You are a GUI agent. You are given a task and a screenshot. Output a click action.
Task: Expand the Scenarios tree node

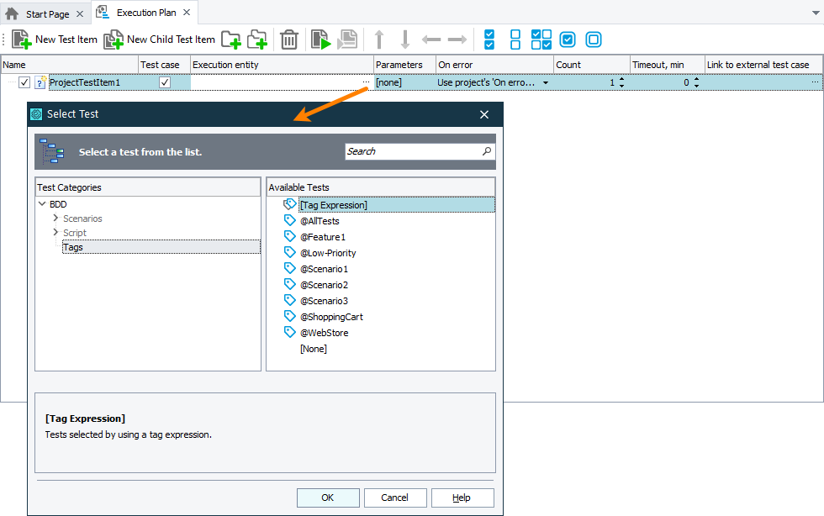pyautogui.click(x=55, y=219)
